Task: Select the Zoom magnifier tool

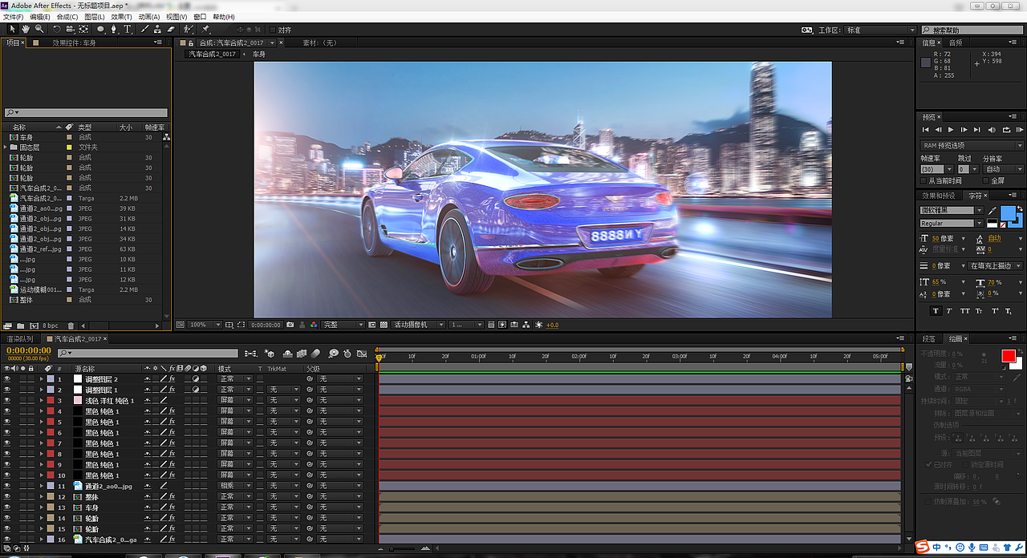Action: (x=39, y=30)
